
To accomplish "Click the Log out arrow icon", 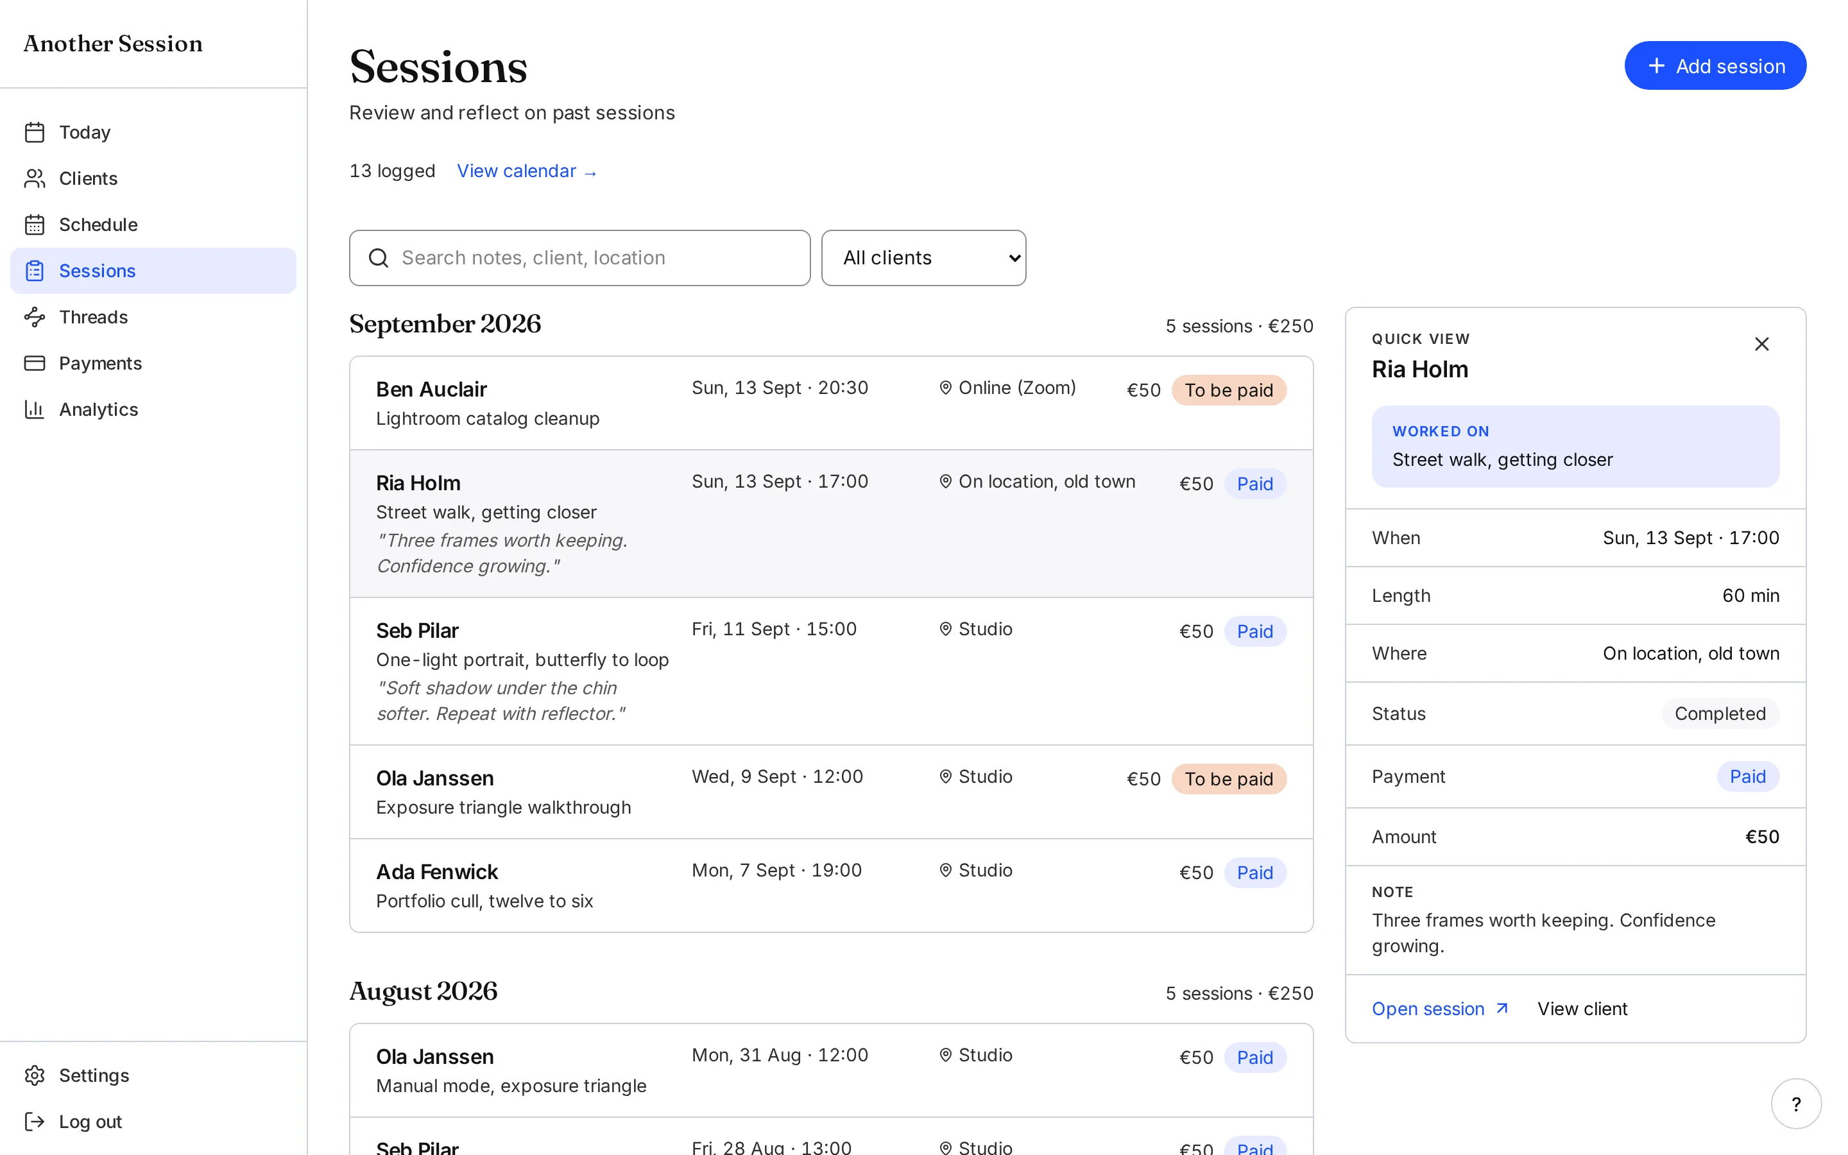I will (35, 1122).
